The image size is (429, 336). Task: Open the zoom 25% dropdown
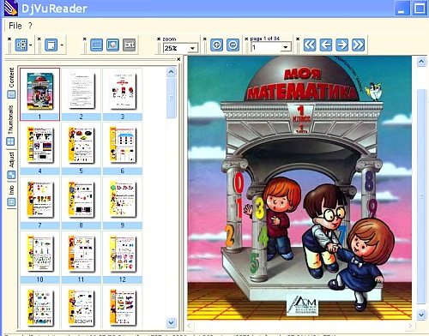(x=192, y=48)
